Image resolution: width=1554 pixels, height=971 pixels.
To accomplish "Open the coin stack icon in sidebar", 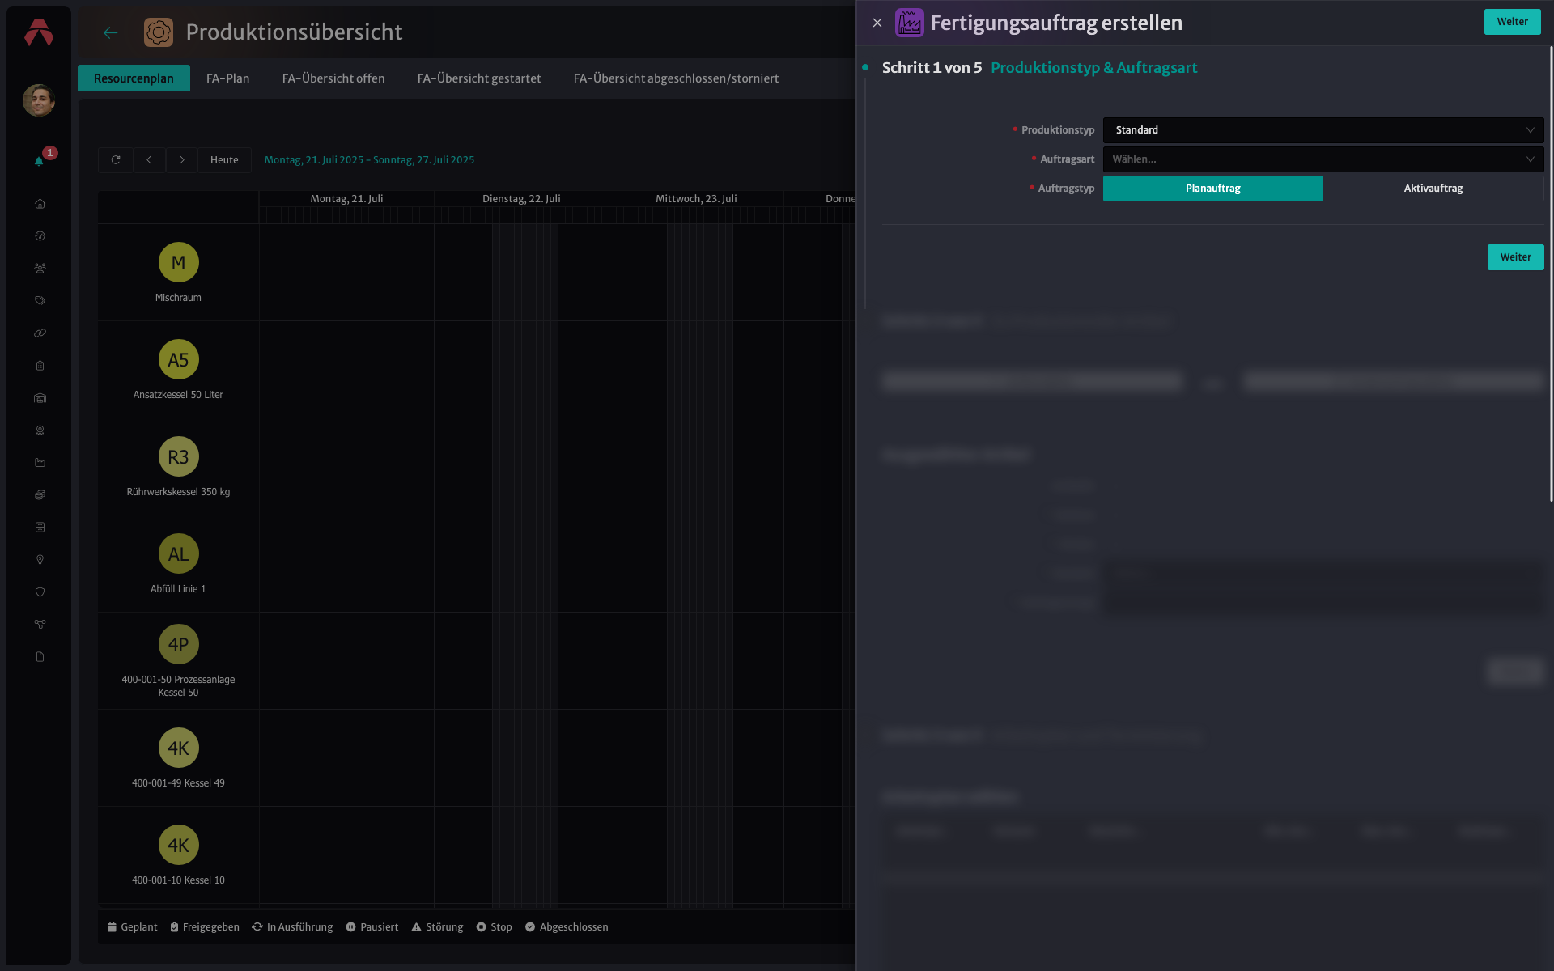I will tap(40, 495).
